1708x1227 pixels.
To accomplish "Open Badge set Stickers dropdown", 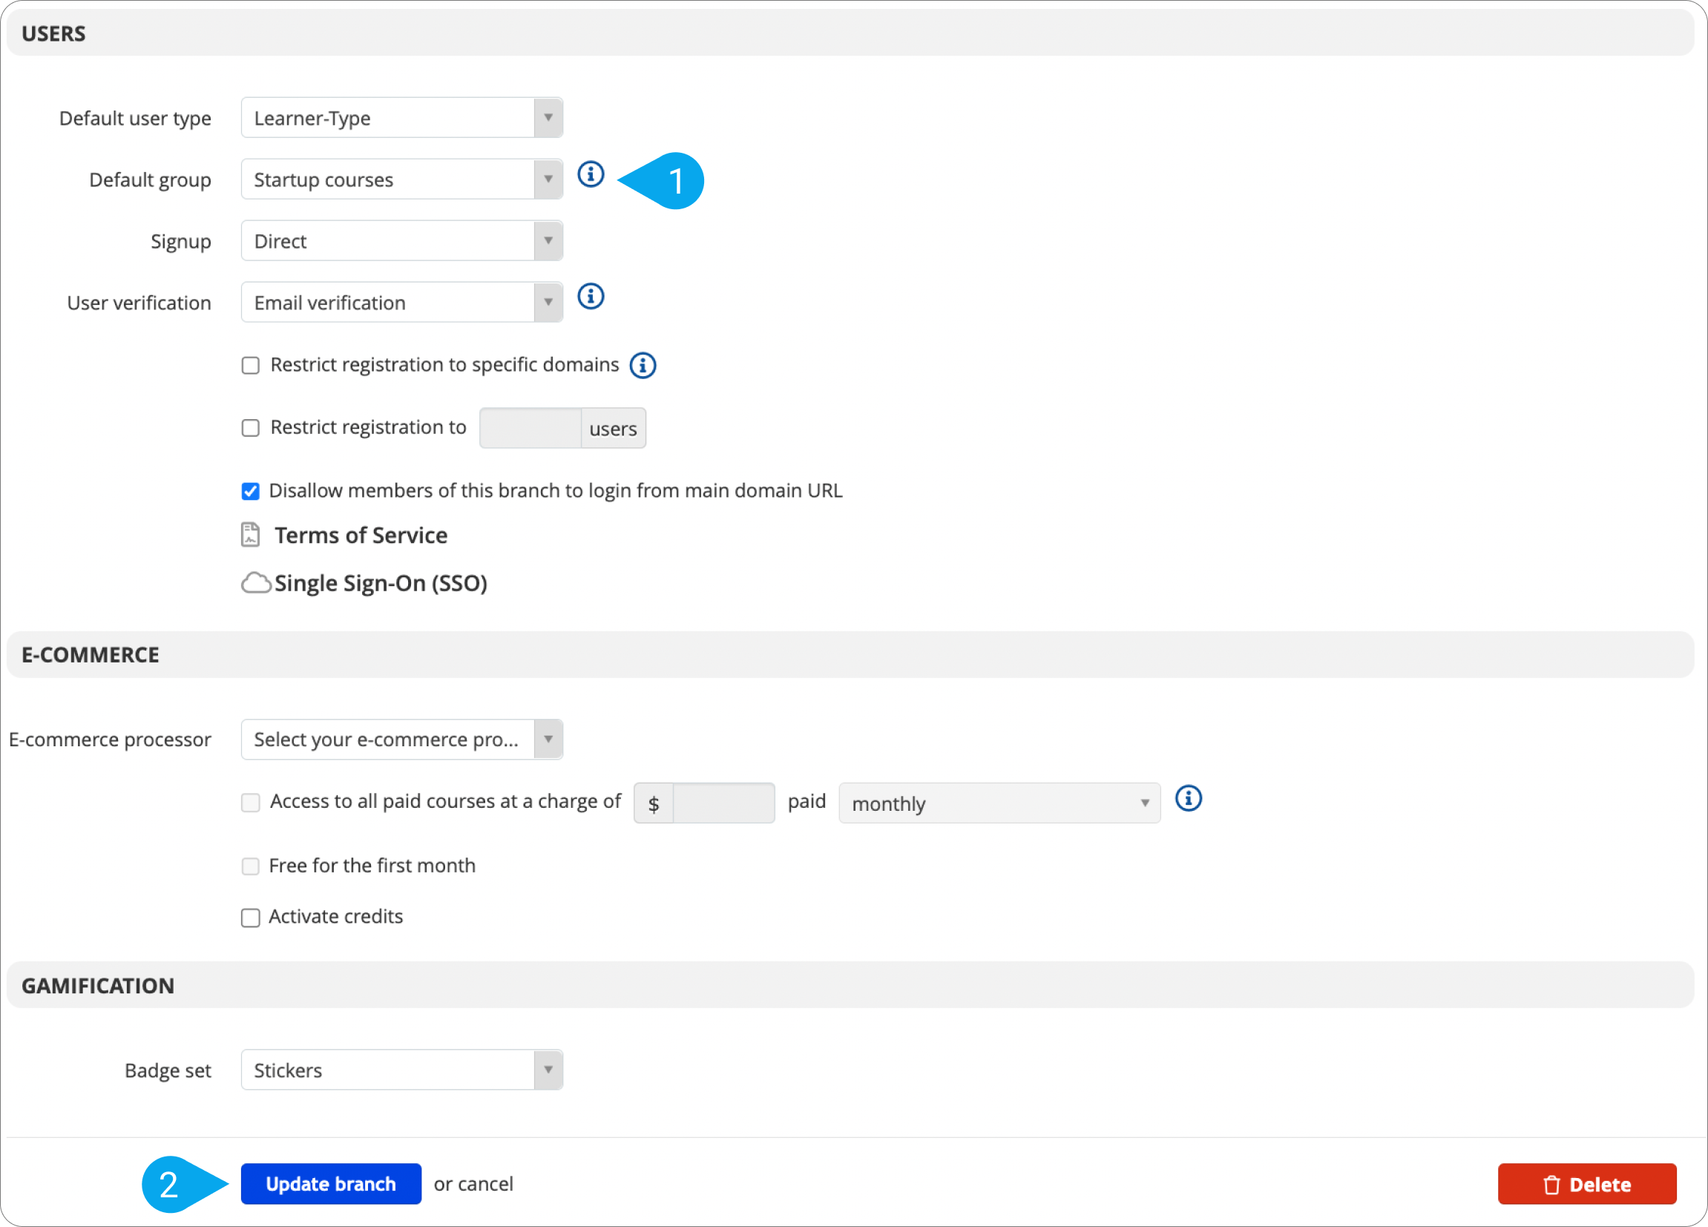I will coord(402,1070).
